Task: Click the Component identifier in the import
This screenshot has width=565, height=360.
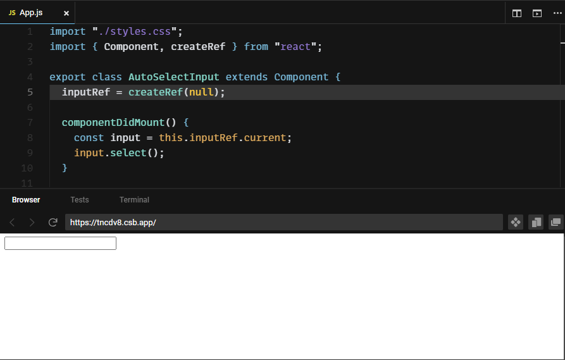Action: click(131, 47)
